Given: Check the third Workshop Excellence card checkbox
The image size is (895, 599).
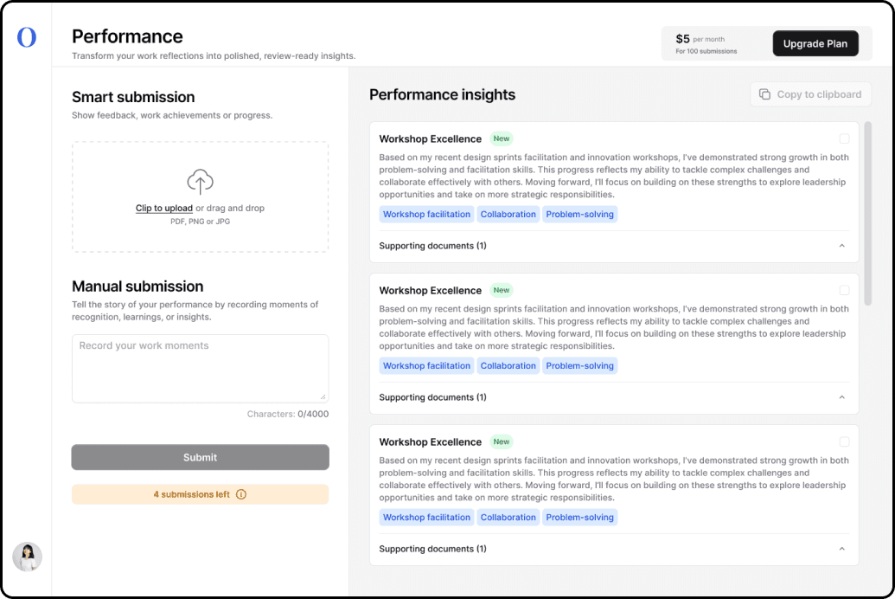Looking at the screenshot, I should (x=844, y=441).
